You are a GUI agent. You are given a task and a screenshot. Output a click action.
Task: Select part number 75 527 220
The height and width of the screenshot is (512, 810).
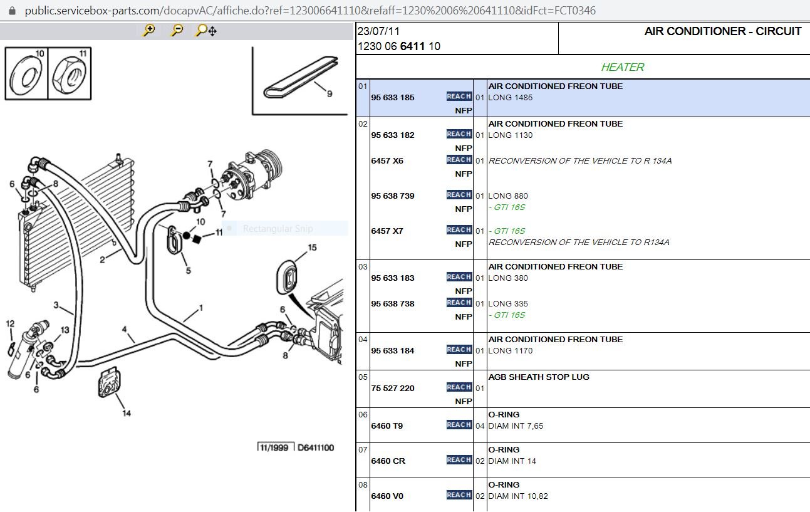[x=393, y=389]
